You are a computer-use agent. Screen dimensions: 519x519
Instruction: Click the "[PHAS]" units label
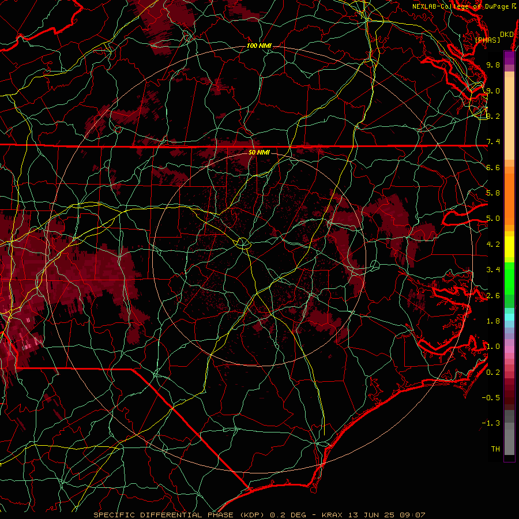click(487, 40)
